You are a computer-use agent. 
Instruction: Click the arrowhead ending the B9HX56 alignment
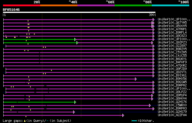(x=136, y=79)
